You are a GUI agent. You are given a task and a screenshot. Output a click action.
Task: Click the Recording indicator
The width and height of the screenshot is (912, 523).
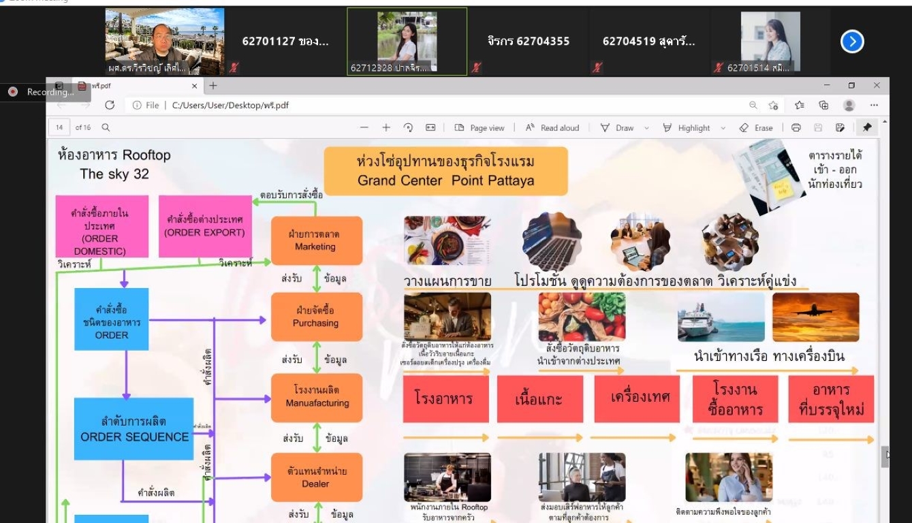coord(45,92)
